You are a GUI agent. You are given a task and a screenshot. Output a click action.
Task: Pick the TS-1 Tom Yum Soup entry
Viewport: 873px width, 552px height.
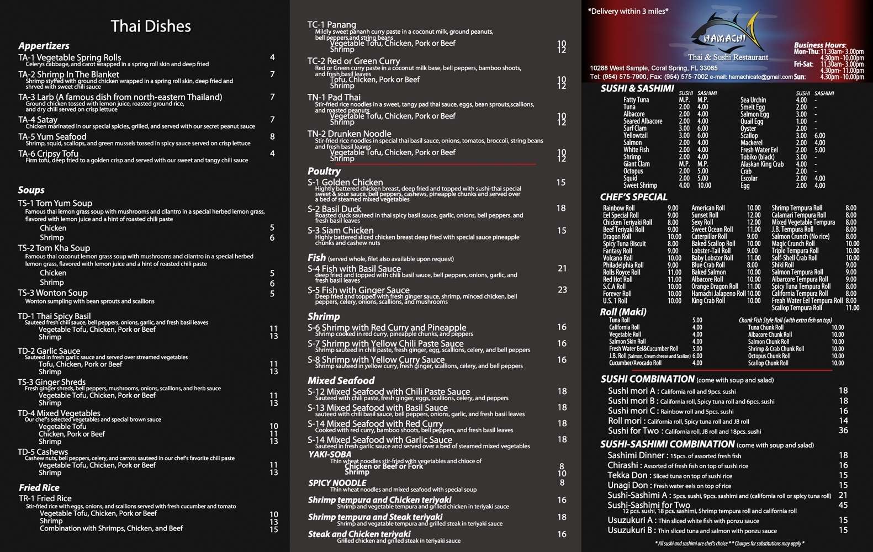point(55,203)
